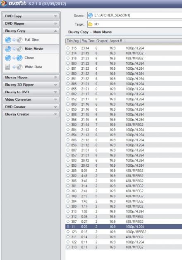
Task: Click chapter count 7 in row 300
Action: [96, 125]
